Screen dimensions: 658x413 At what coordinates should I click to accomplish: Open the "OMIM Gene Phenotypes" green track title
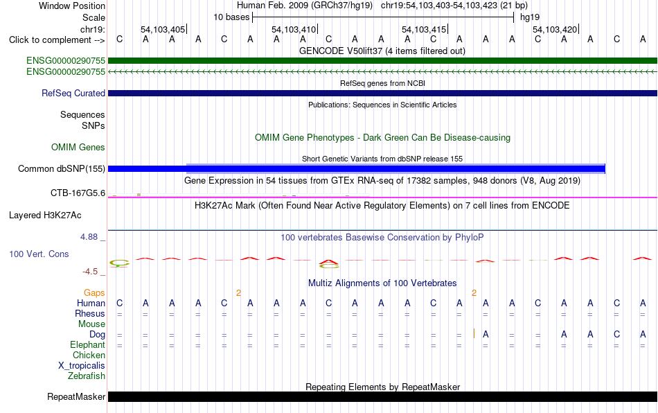tap(382, 138)
